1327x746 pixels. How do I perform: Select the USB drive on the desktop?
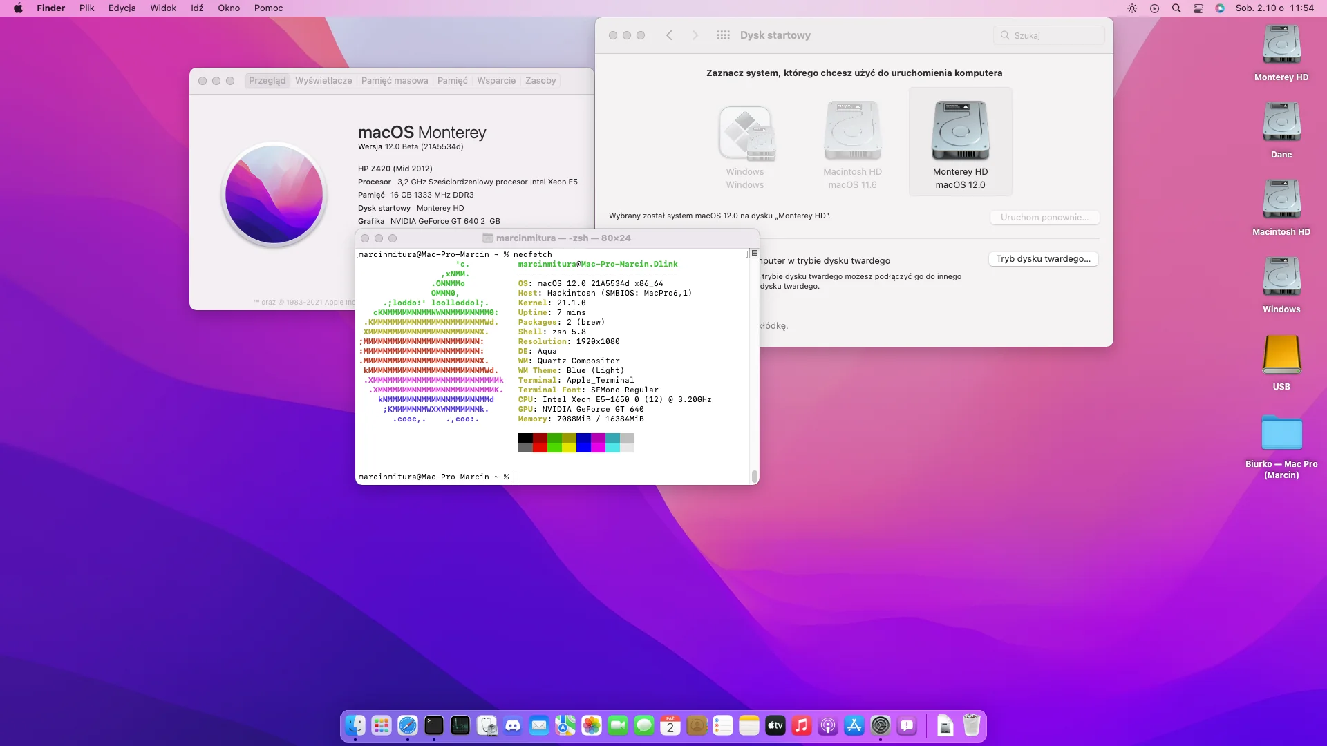(x=1281, y=355)
